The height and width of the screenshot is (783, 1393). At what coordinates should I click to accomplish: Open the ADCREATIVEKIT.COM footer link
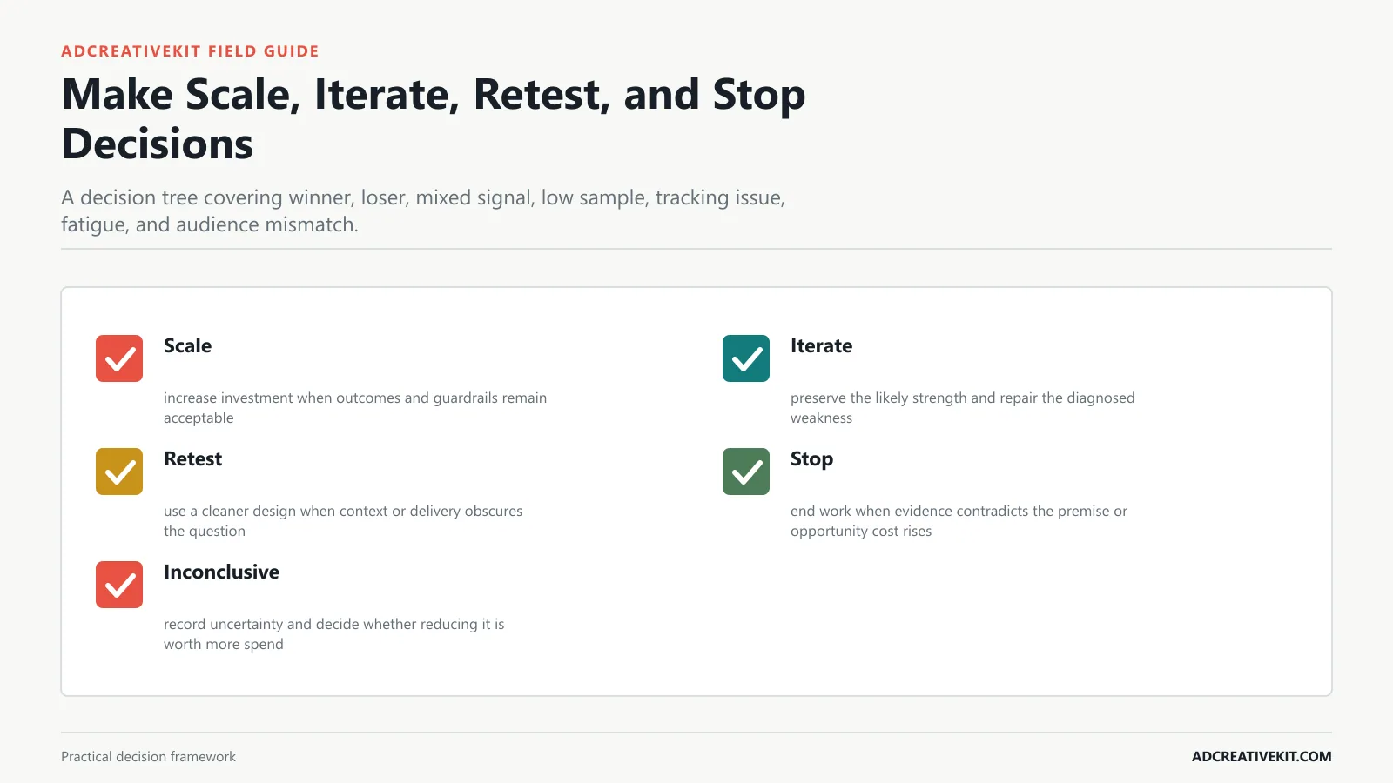click(x=1262, y=757)
